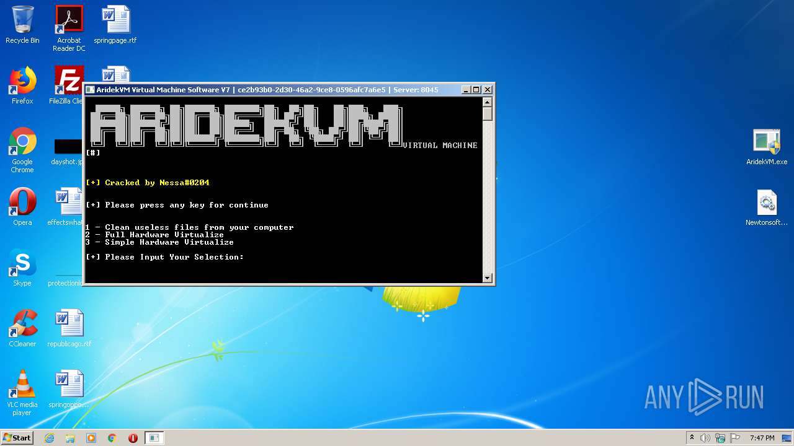794x446 pixels.
Task: Launch Firefox from the desktop shortcut
Action: 22,85
